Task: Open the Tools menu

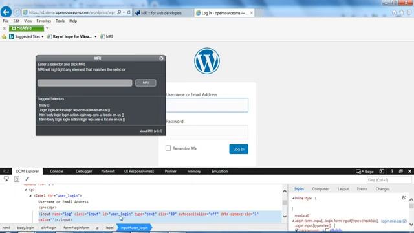Action: (x=60, y=21)
